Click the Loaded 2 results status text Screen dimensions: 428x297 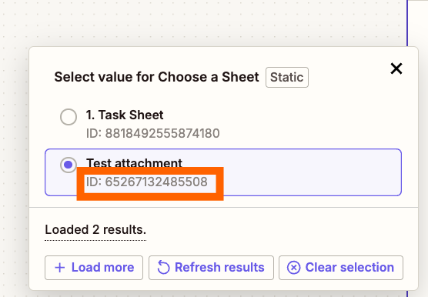(95, 229)
